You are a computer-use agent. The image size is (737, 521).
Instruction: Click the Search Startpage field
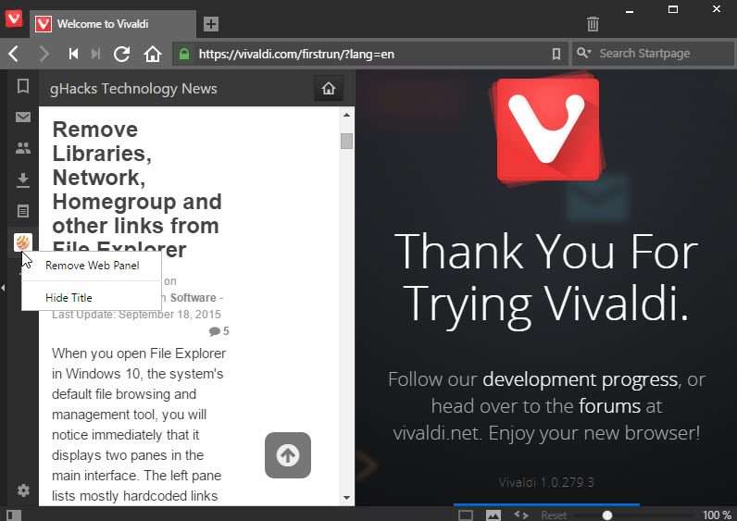coord(654,54)
